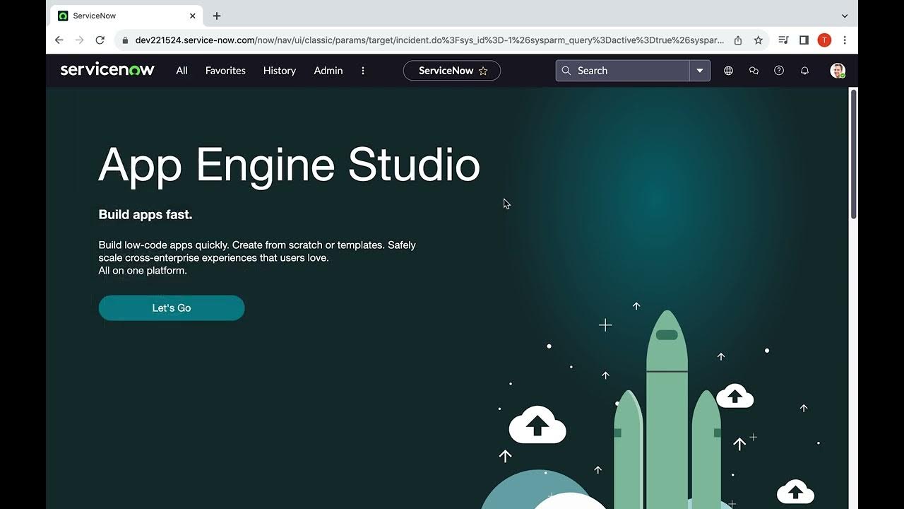904x509 pixels.
Task: Click the ServiceNow page title pill
Action: (452, 71)
